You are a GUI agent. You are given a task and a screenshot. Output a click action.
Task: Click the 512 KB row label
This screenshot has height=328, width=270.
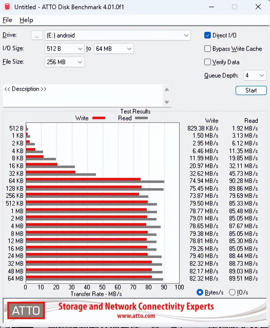[x=15, y=203]
